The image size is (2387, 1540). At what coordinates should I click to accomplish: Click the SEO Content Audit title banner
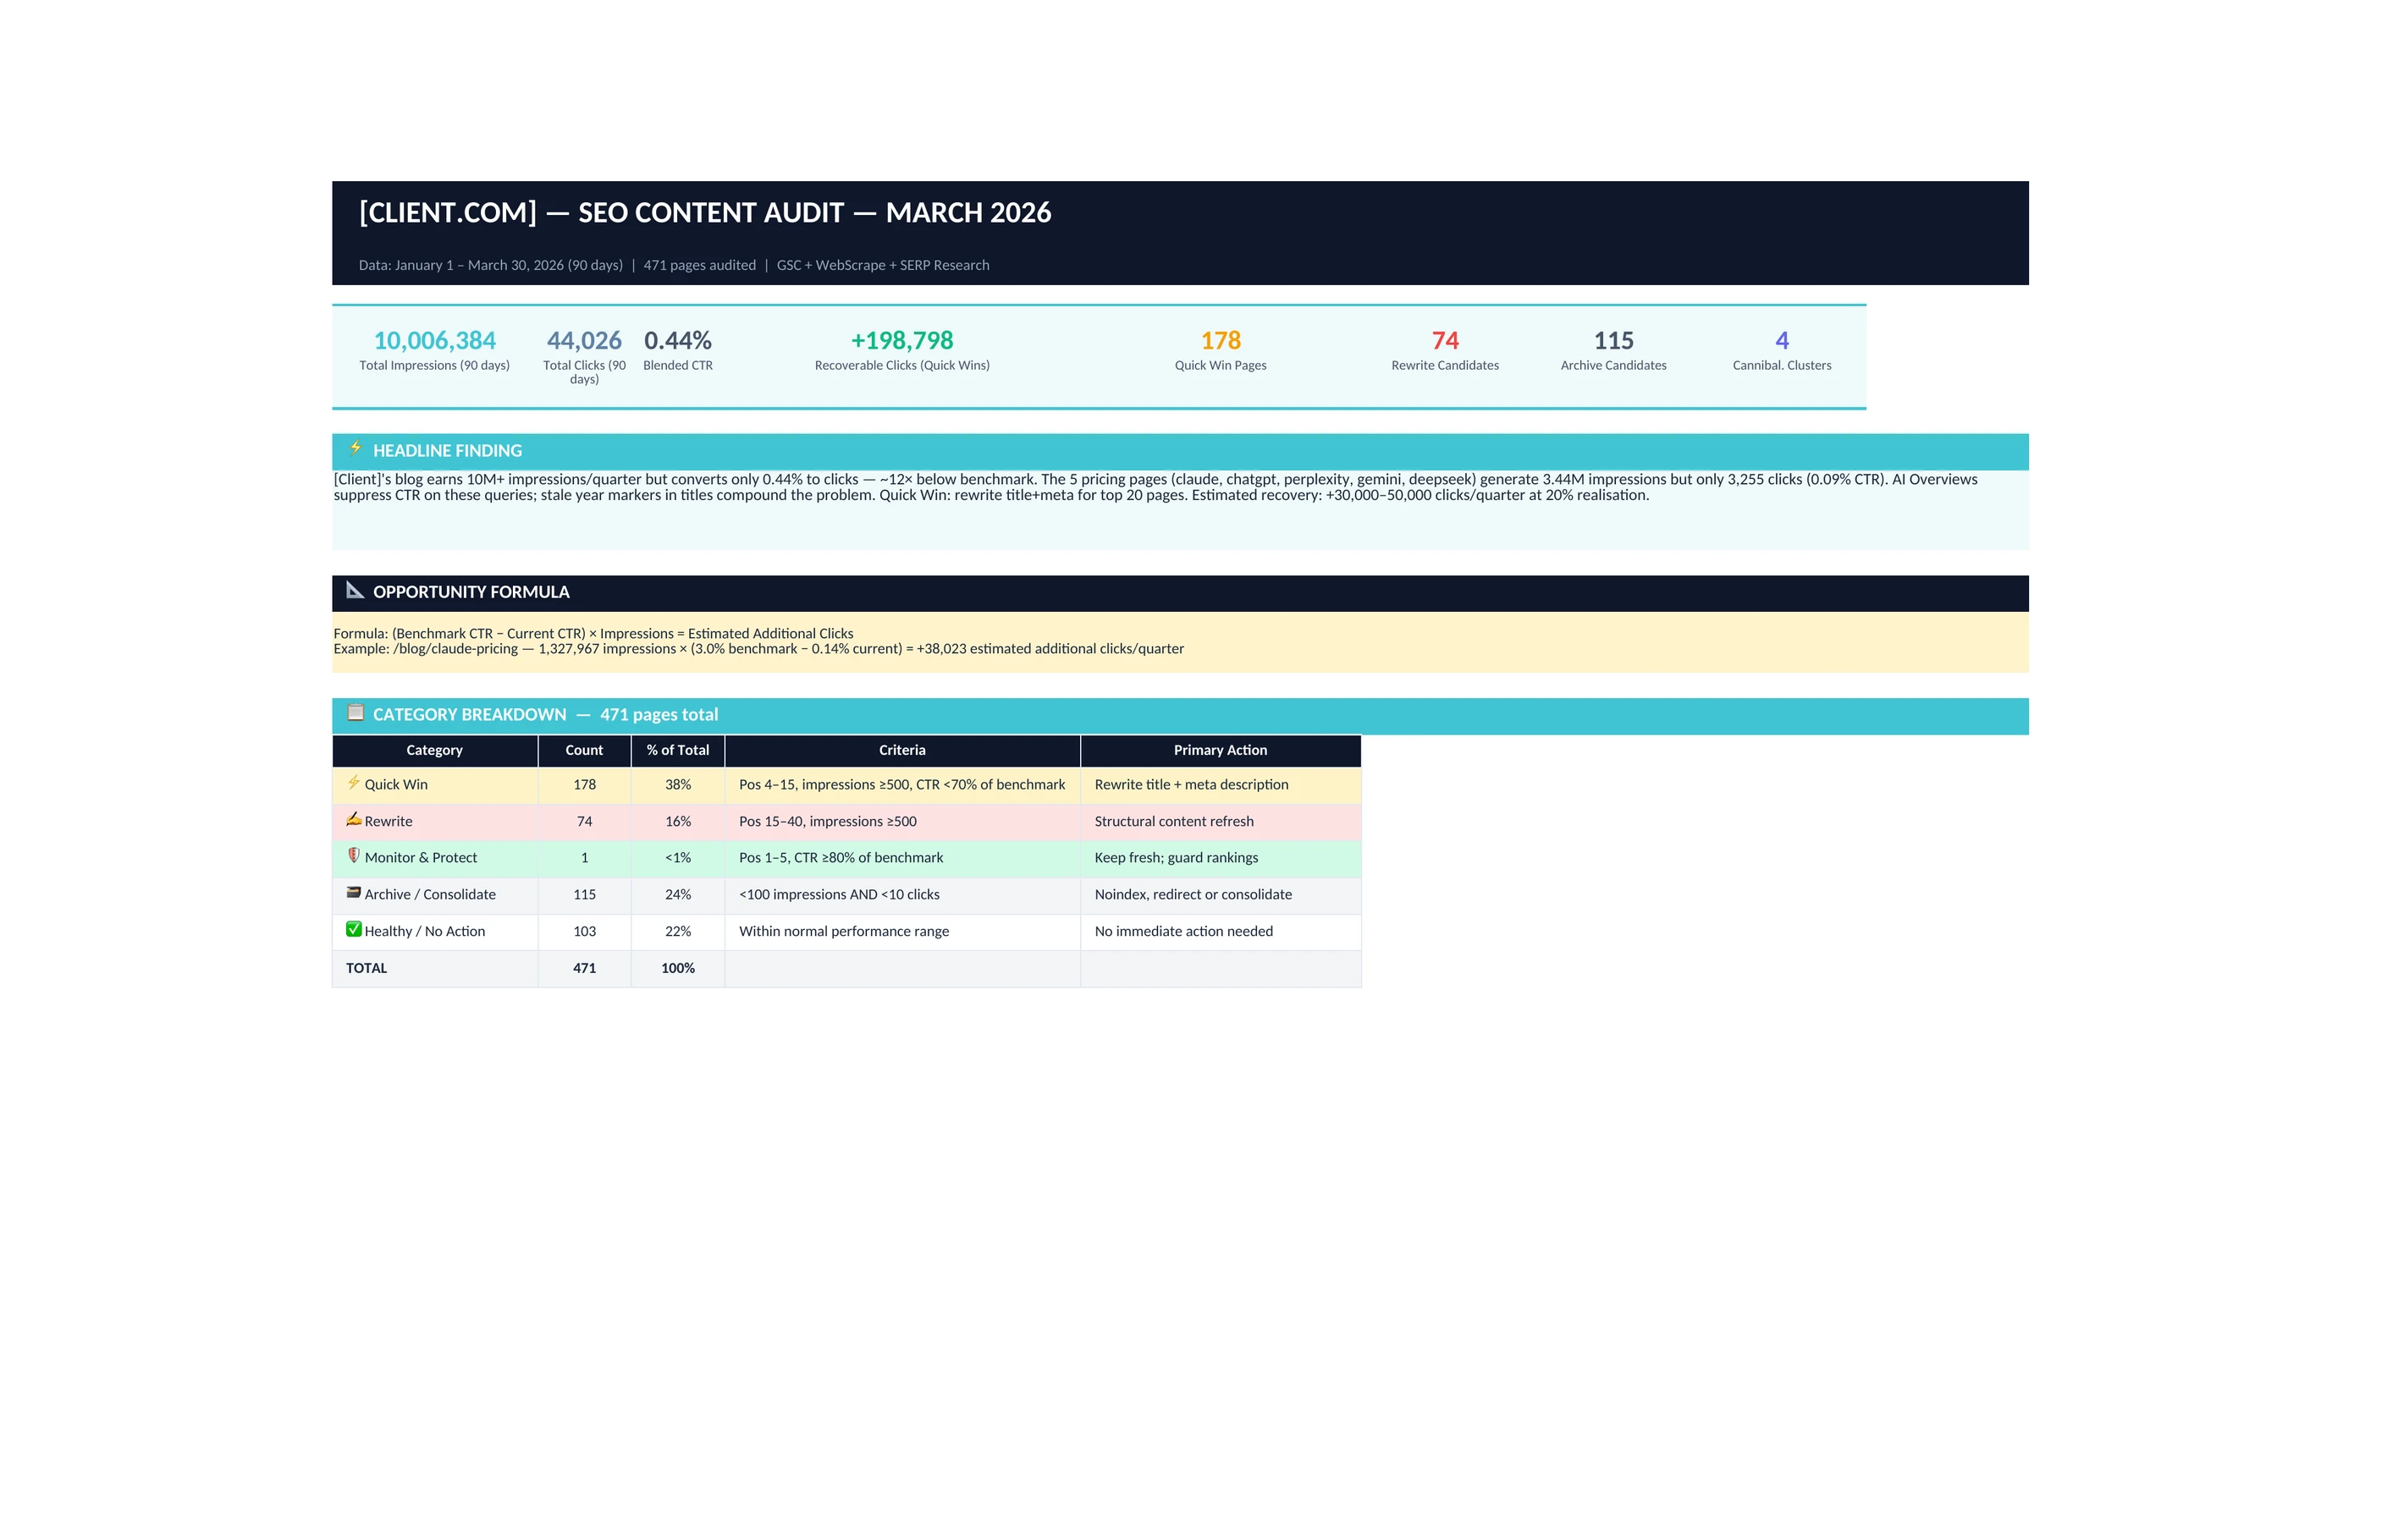coord(704,213)
